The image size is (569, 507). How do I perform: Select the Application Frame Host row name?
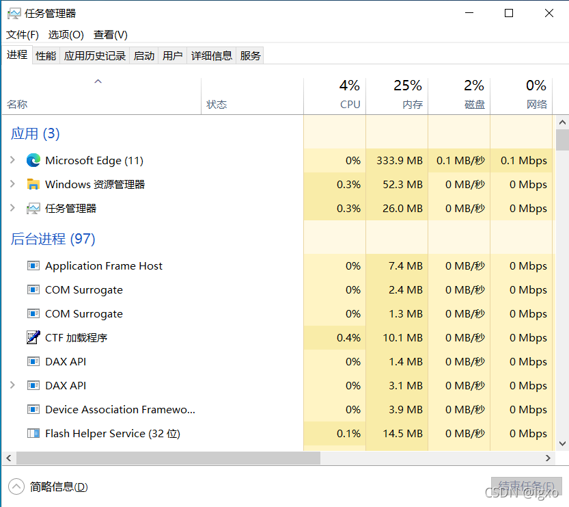[103, 265]
